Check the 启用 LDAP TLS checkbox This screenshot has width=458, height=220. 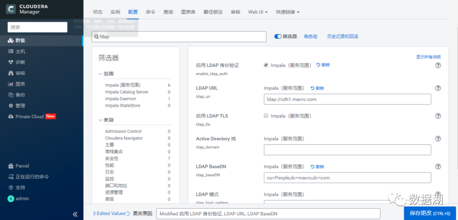(x=266, y=116)
